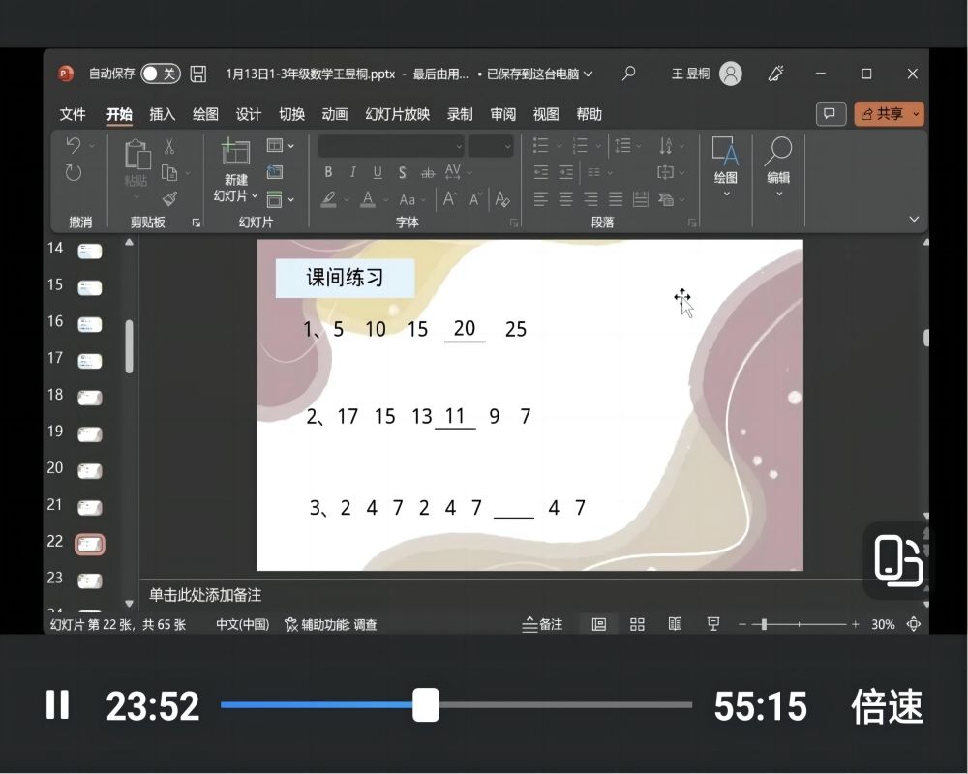Click the Format Painter brush icon
968x774 pixels.
pos(169,199)
